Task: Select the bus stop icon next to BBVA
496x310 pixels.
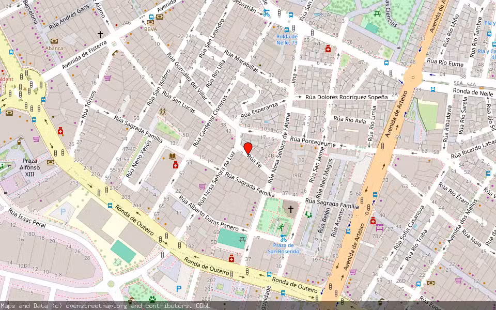Action: [151, 17]
